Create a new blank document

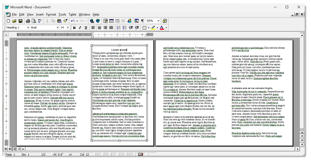(9, 21)
